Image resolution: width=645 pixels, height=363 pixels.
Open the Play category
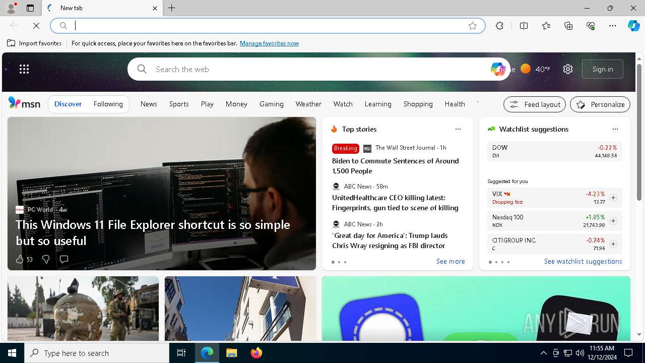(x=207, y=104)
